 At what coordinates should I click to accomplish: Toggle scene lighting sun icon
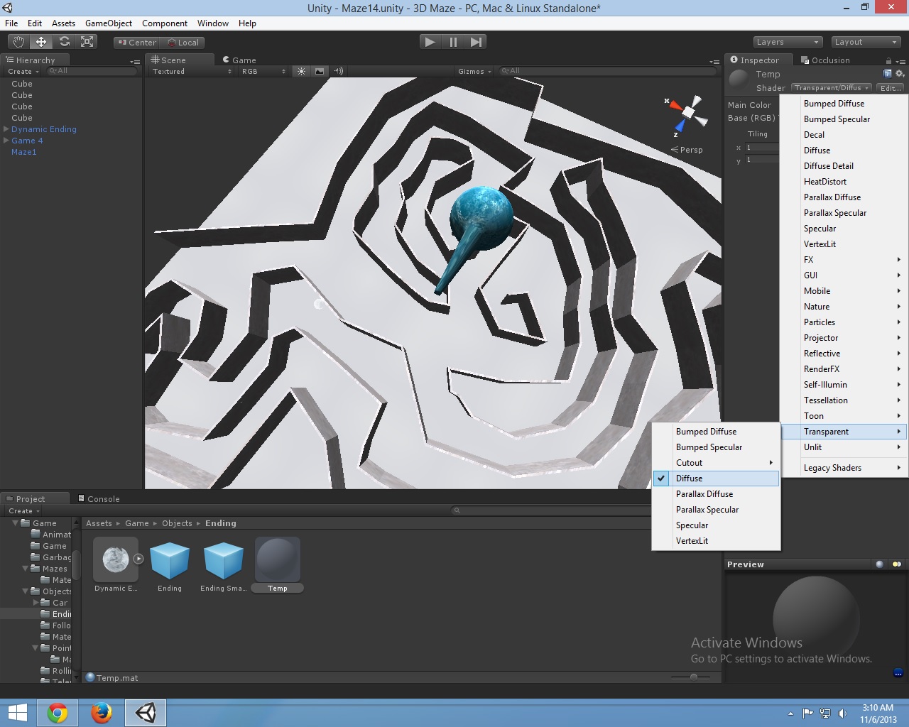click(x=302, y=71)
